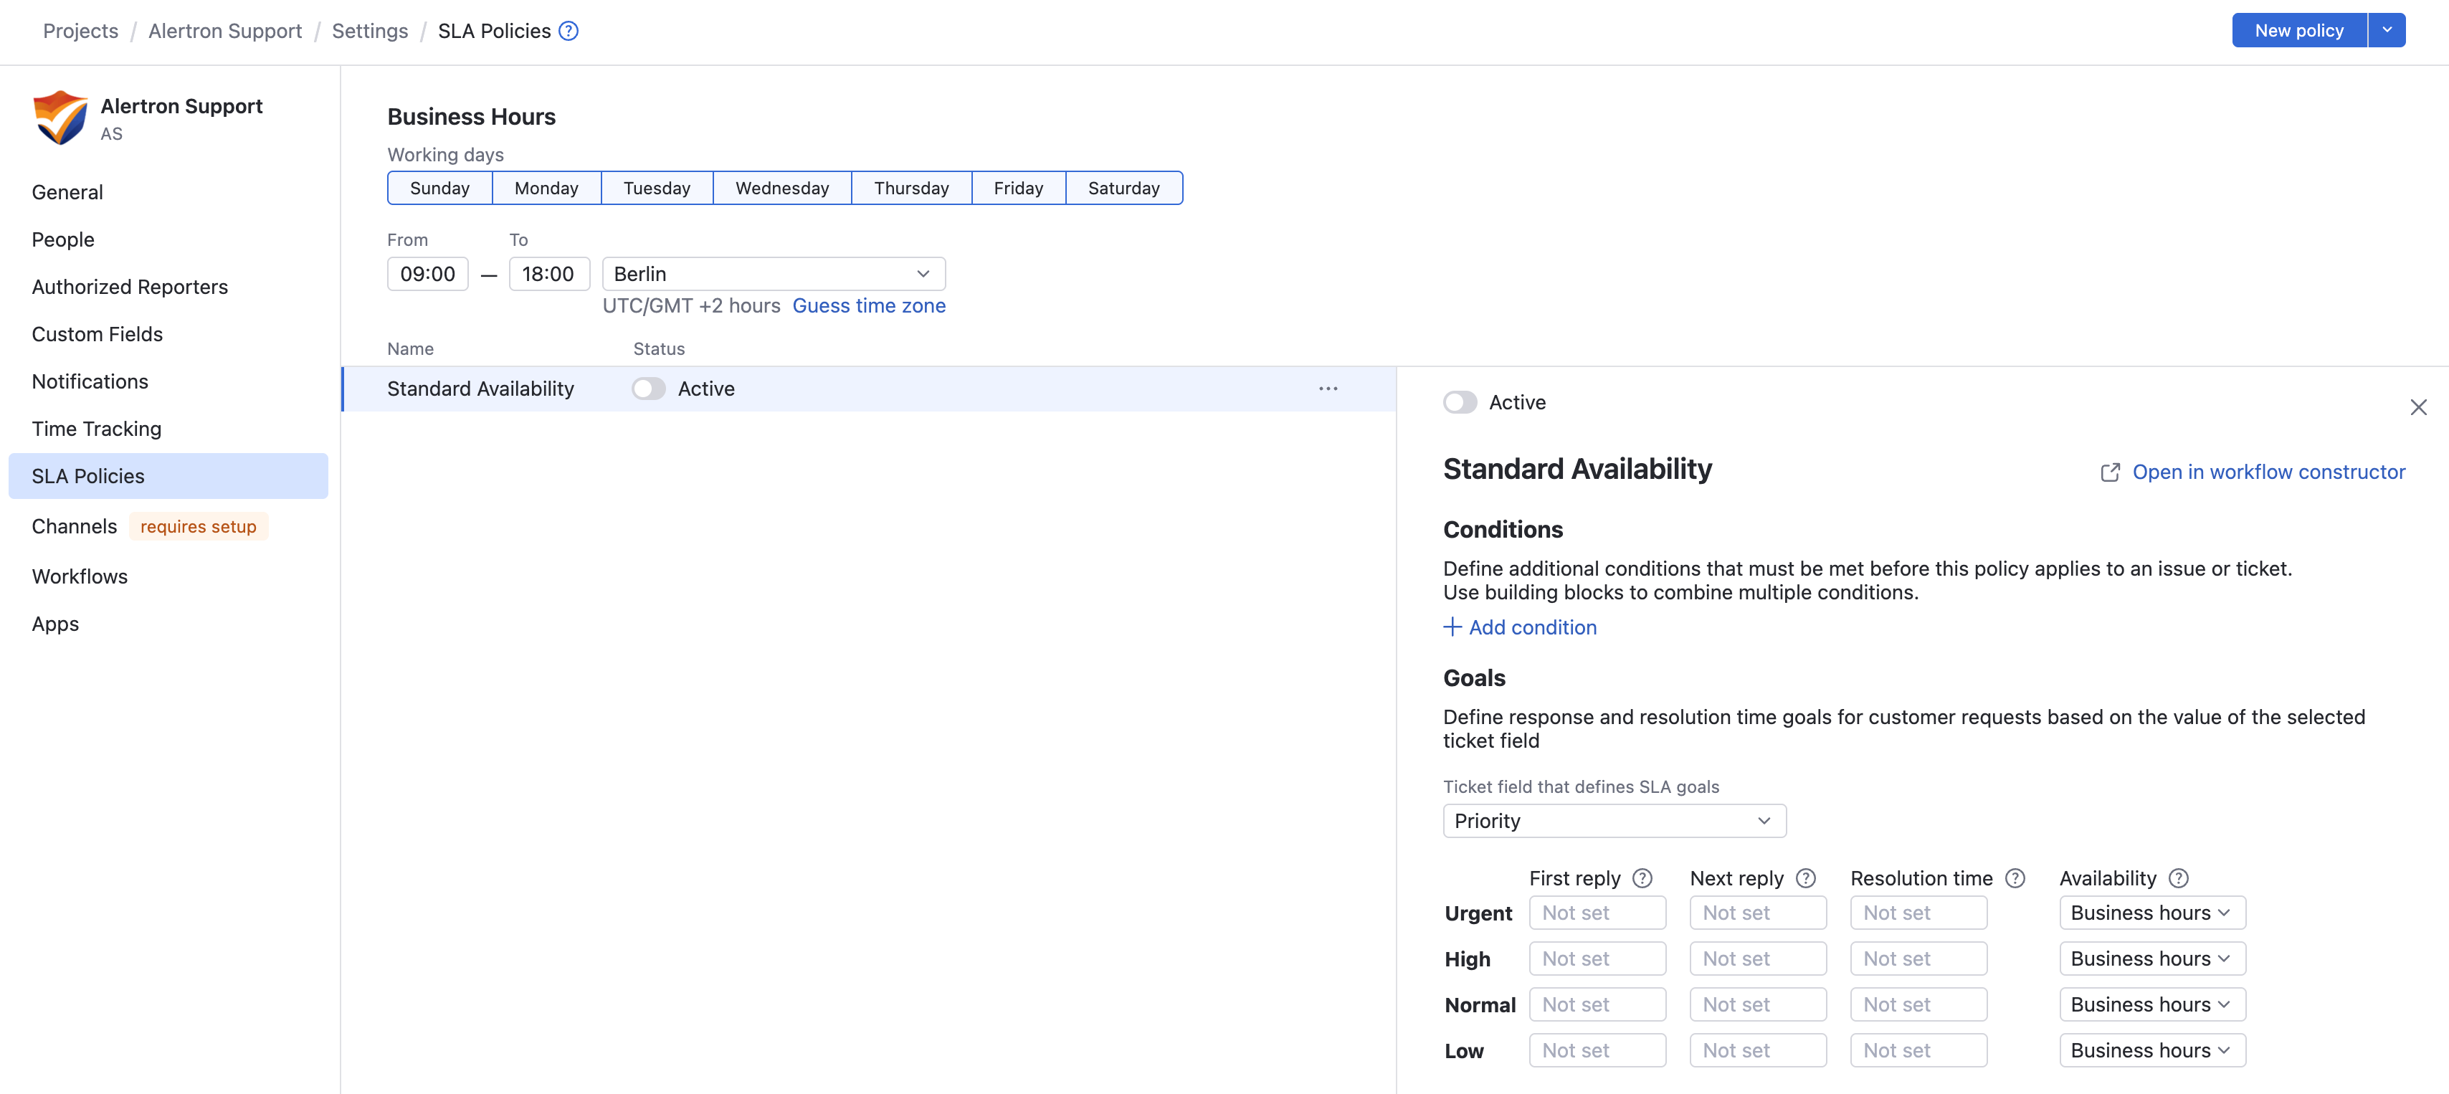The width and height of the screenshot is (2449, 1094).
Task: Open Time Tracking settings
Action: tap(96, 429)
